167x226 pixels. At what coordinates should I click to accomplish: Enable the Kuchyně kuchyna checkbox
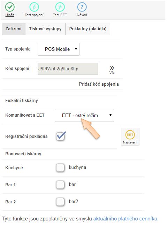[x=60, y=167]
